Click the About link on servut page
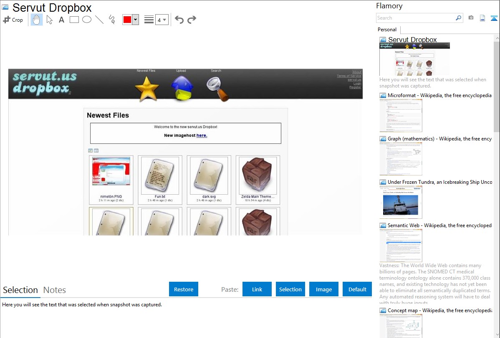This screenshot has width=500, height=338. click(x=357, y=72)
